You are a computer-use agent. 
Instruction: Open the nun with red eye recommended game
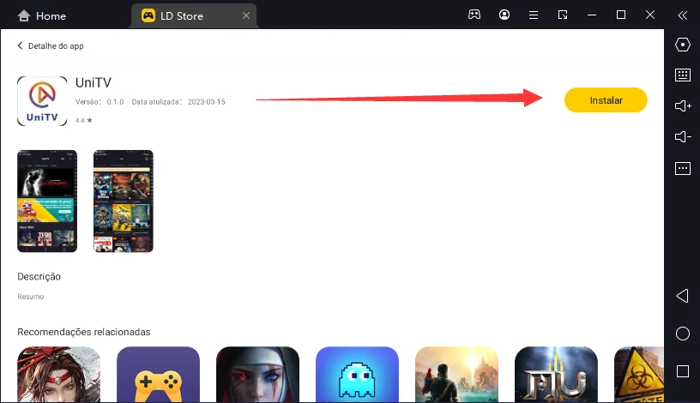coord(257,375)
